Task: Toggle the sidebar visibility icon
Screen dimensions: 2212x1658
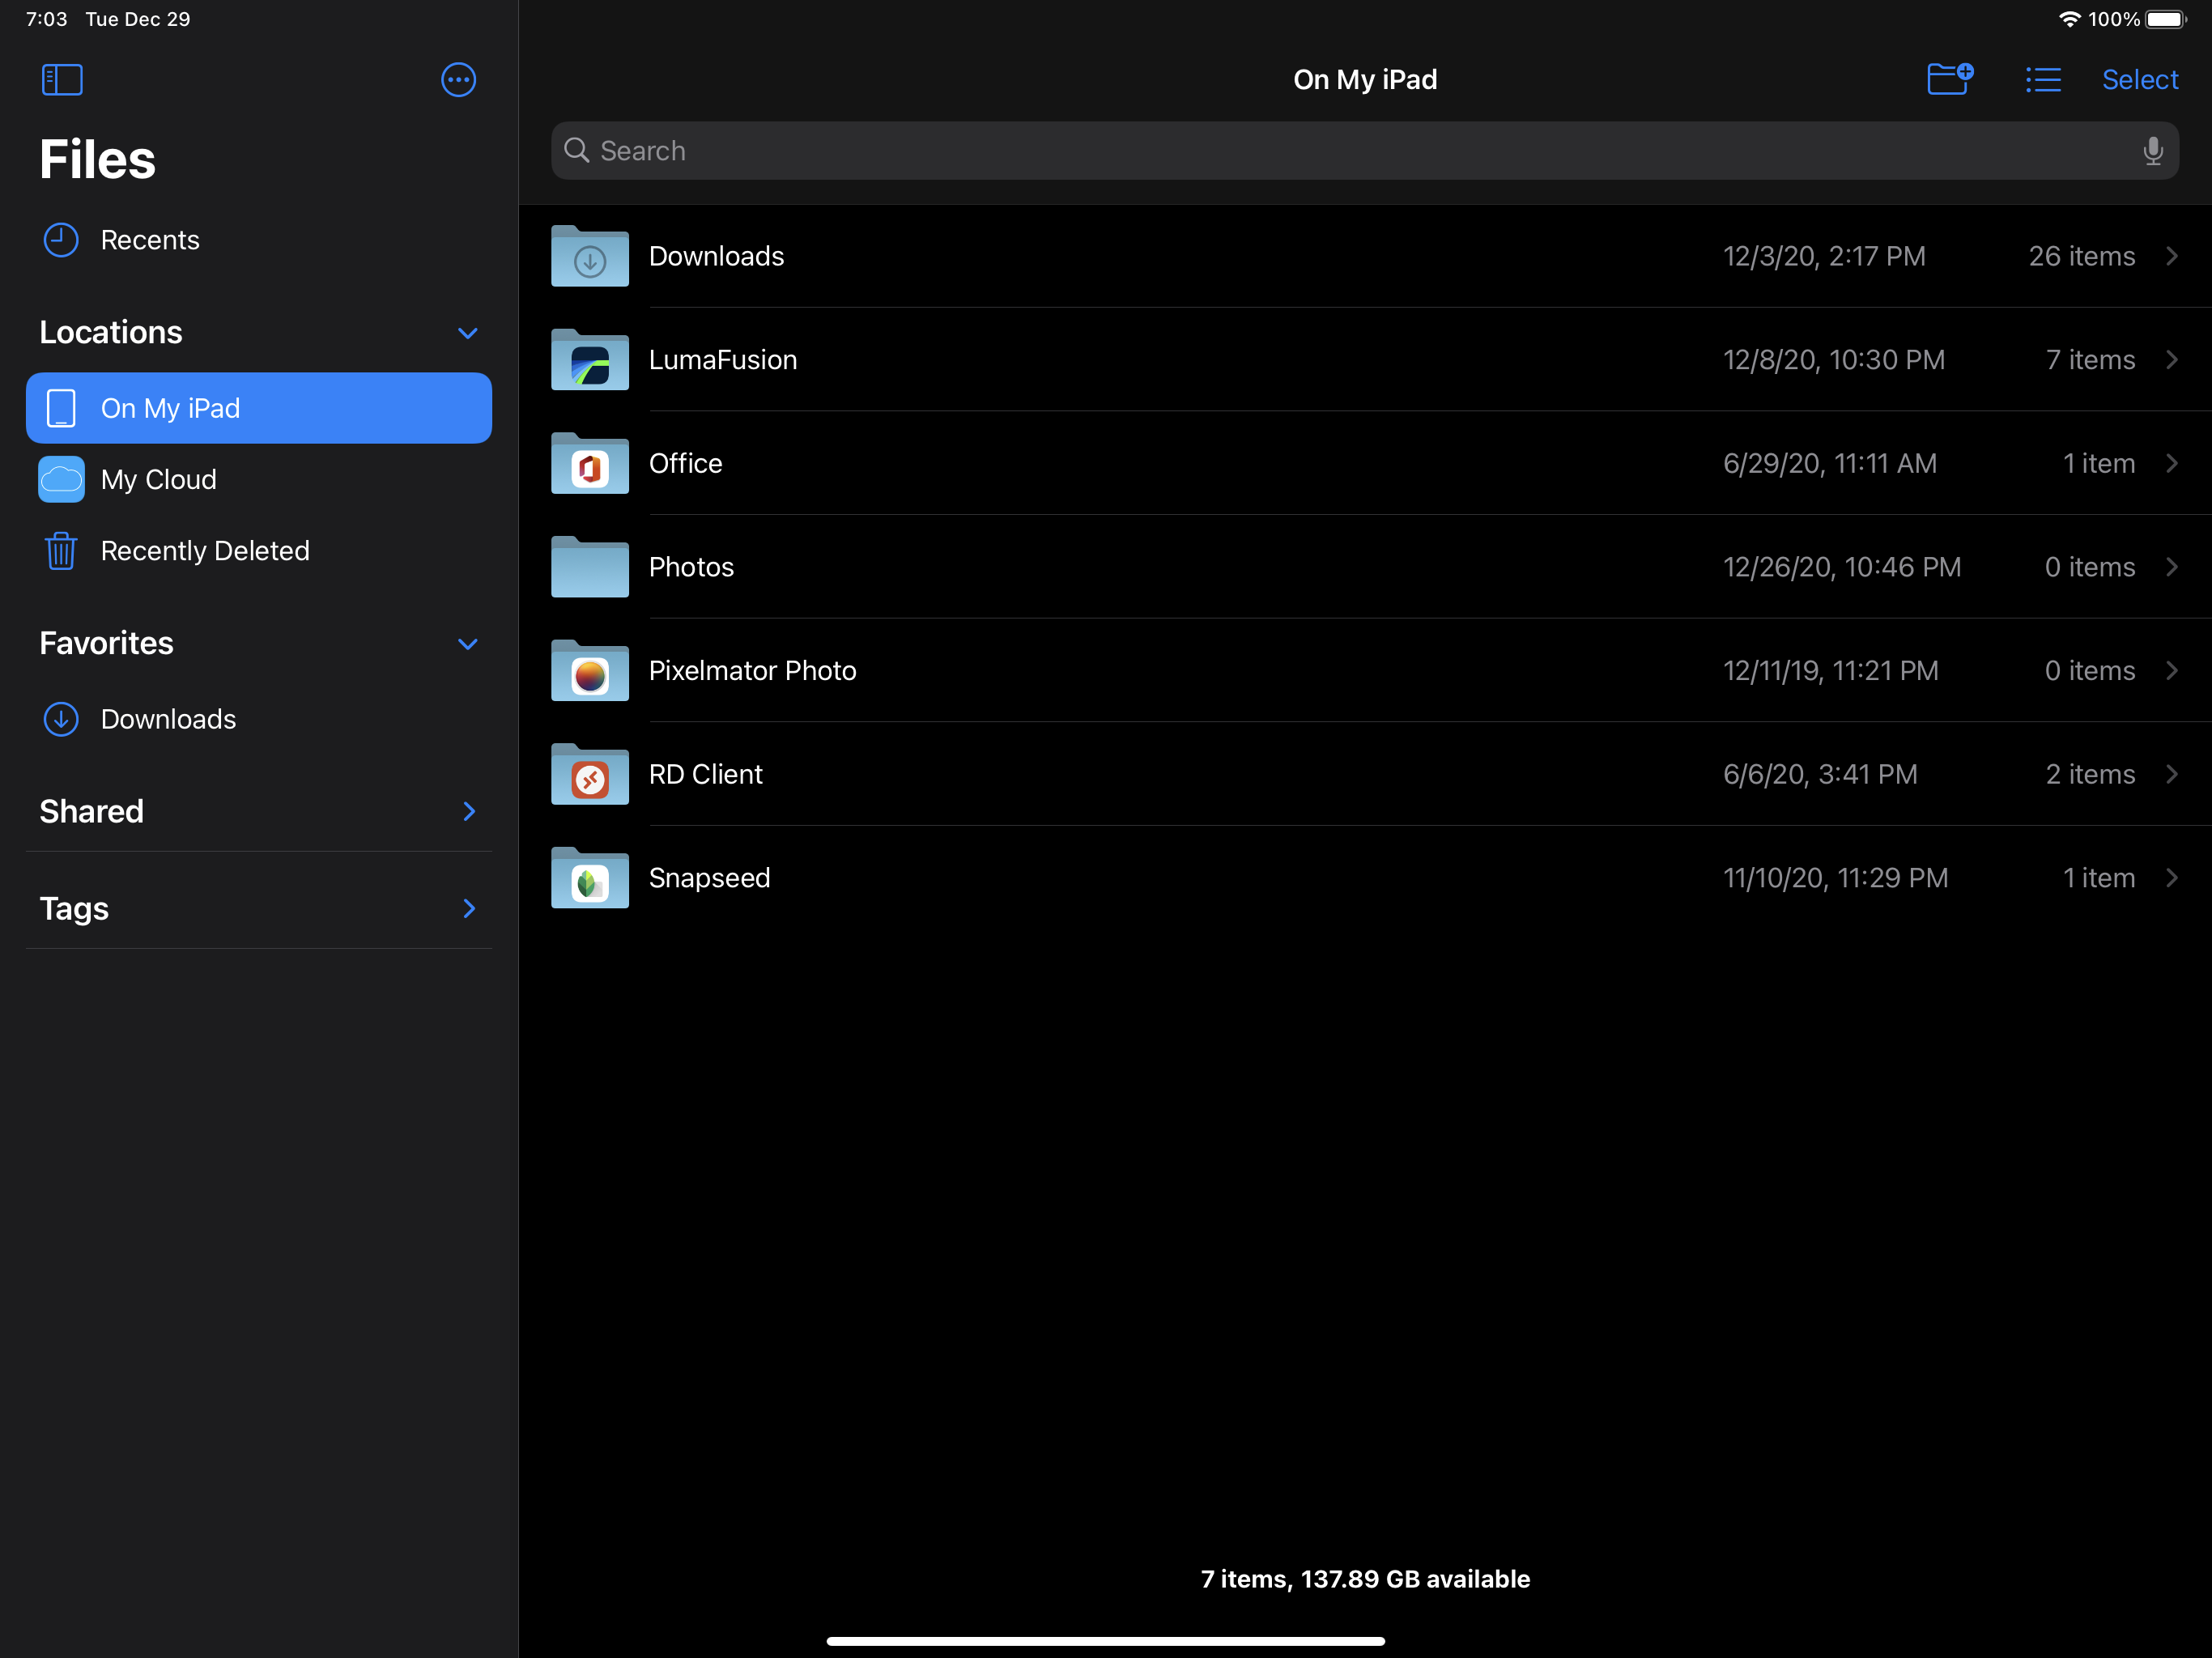Action: coord(62,80)
